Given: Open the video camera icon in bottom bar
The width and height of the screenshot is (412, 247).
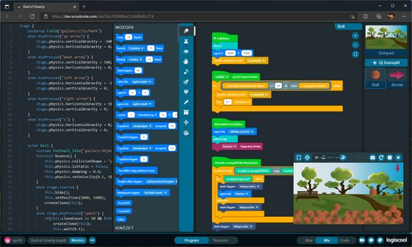Looking at the screenshot, I should (x=362, y=240).
